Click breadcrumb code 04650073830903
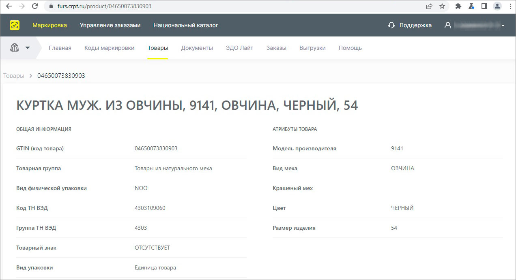Image resolution: width=516 pixels, height=280 pixels. click(x=61, y=76)
